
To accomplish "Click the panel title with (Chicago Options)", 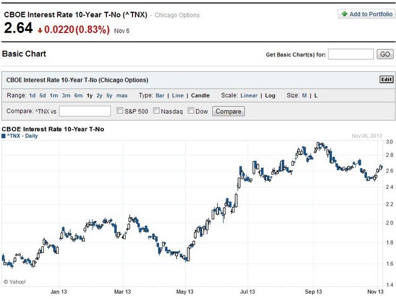I will point(77,80).
